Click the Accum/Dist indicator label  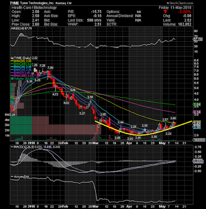point(20,177)
